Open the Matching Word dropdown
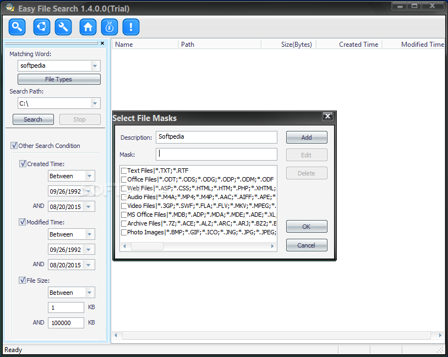The image size is (448, 357). tap(95, 66)
